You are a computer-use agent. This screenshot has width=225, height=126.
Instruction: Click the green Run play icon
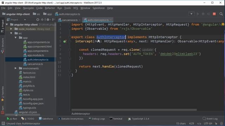click(x=198, y=14)
